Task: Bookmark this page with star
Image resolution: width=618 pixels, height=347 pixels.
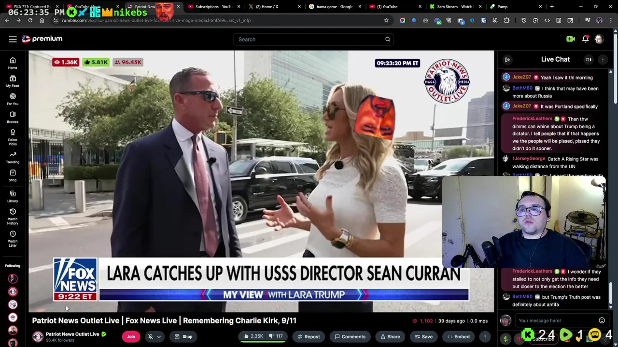Action: click(386, 21)
